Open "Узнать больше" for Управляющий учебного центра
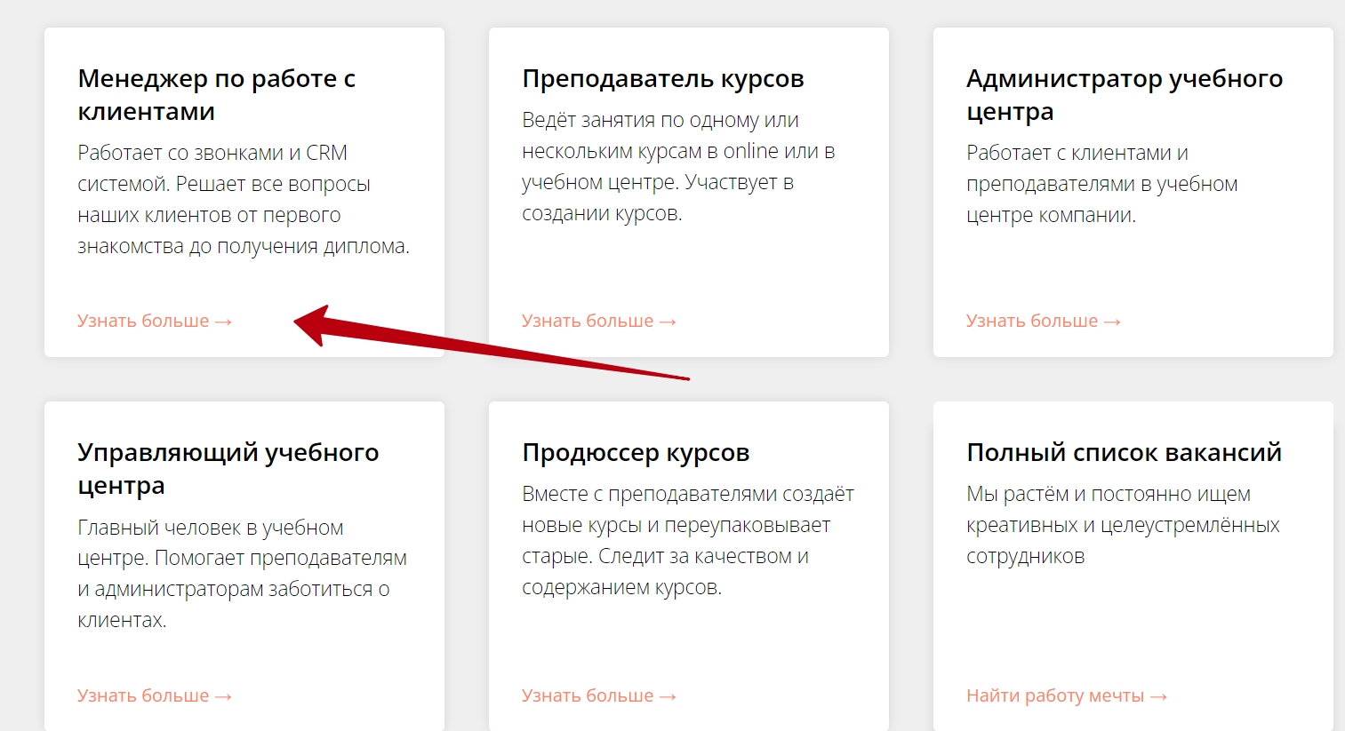Image resolution: width=1345 pixels, height=731 pixels. (x=155, y=695)
